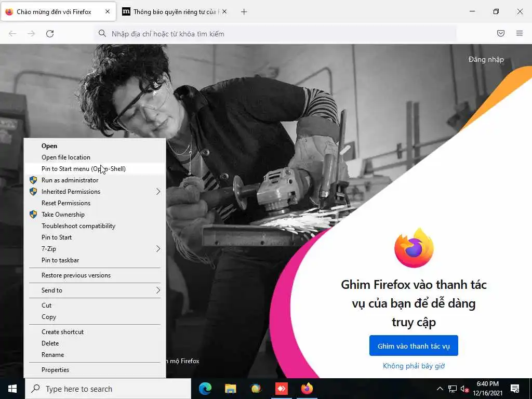532x399 pixels.
Task: Click the Type here to search box
Action: (x=108, y=389)
